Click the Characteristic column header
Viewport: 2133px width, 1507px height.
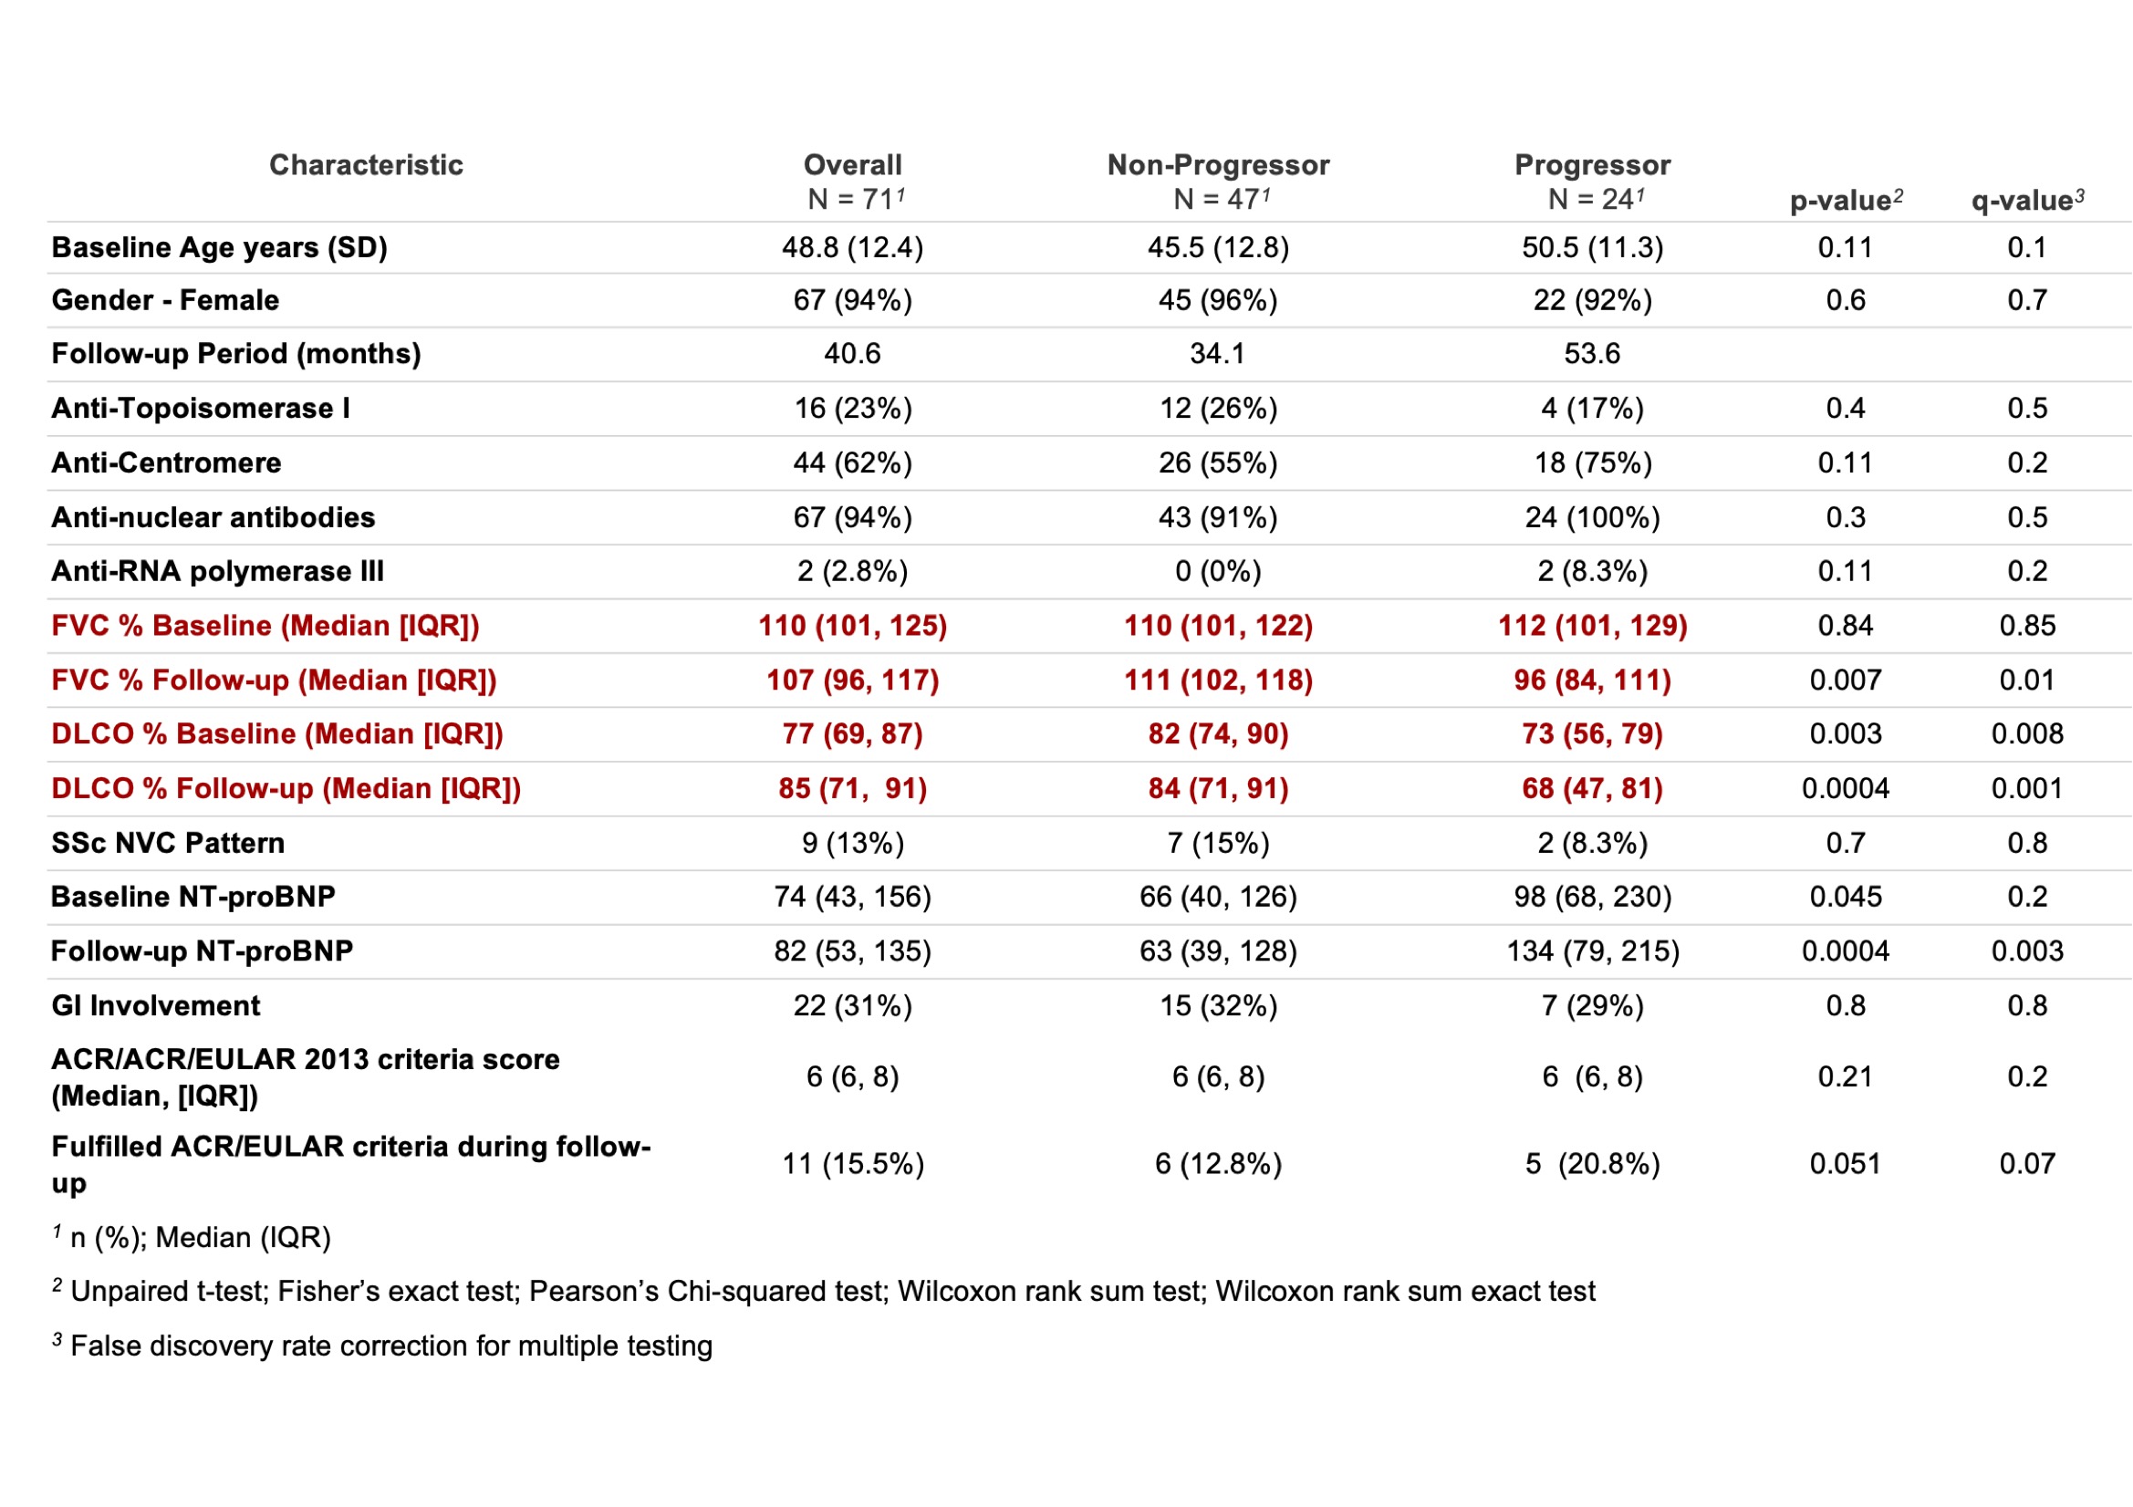coord(366,165)
